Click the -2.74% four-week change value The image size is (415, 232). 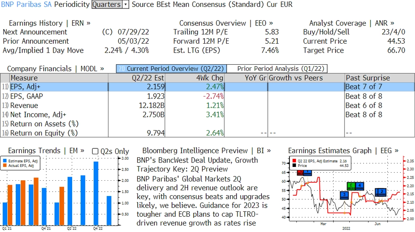point(213,96)
